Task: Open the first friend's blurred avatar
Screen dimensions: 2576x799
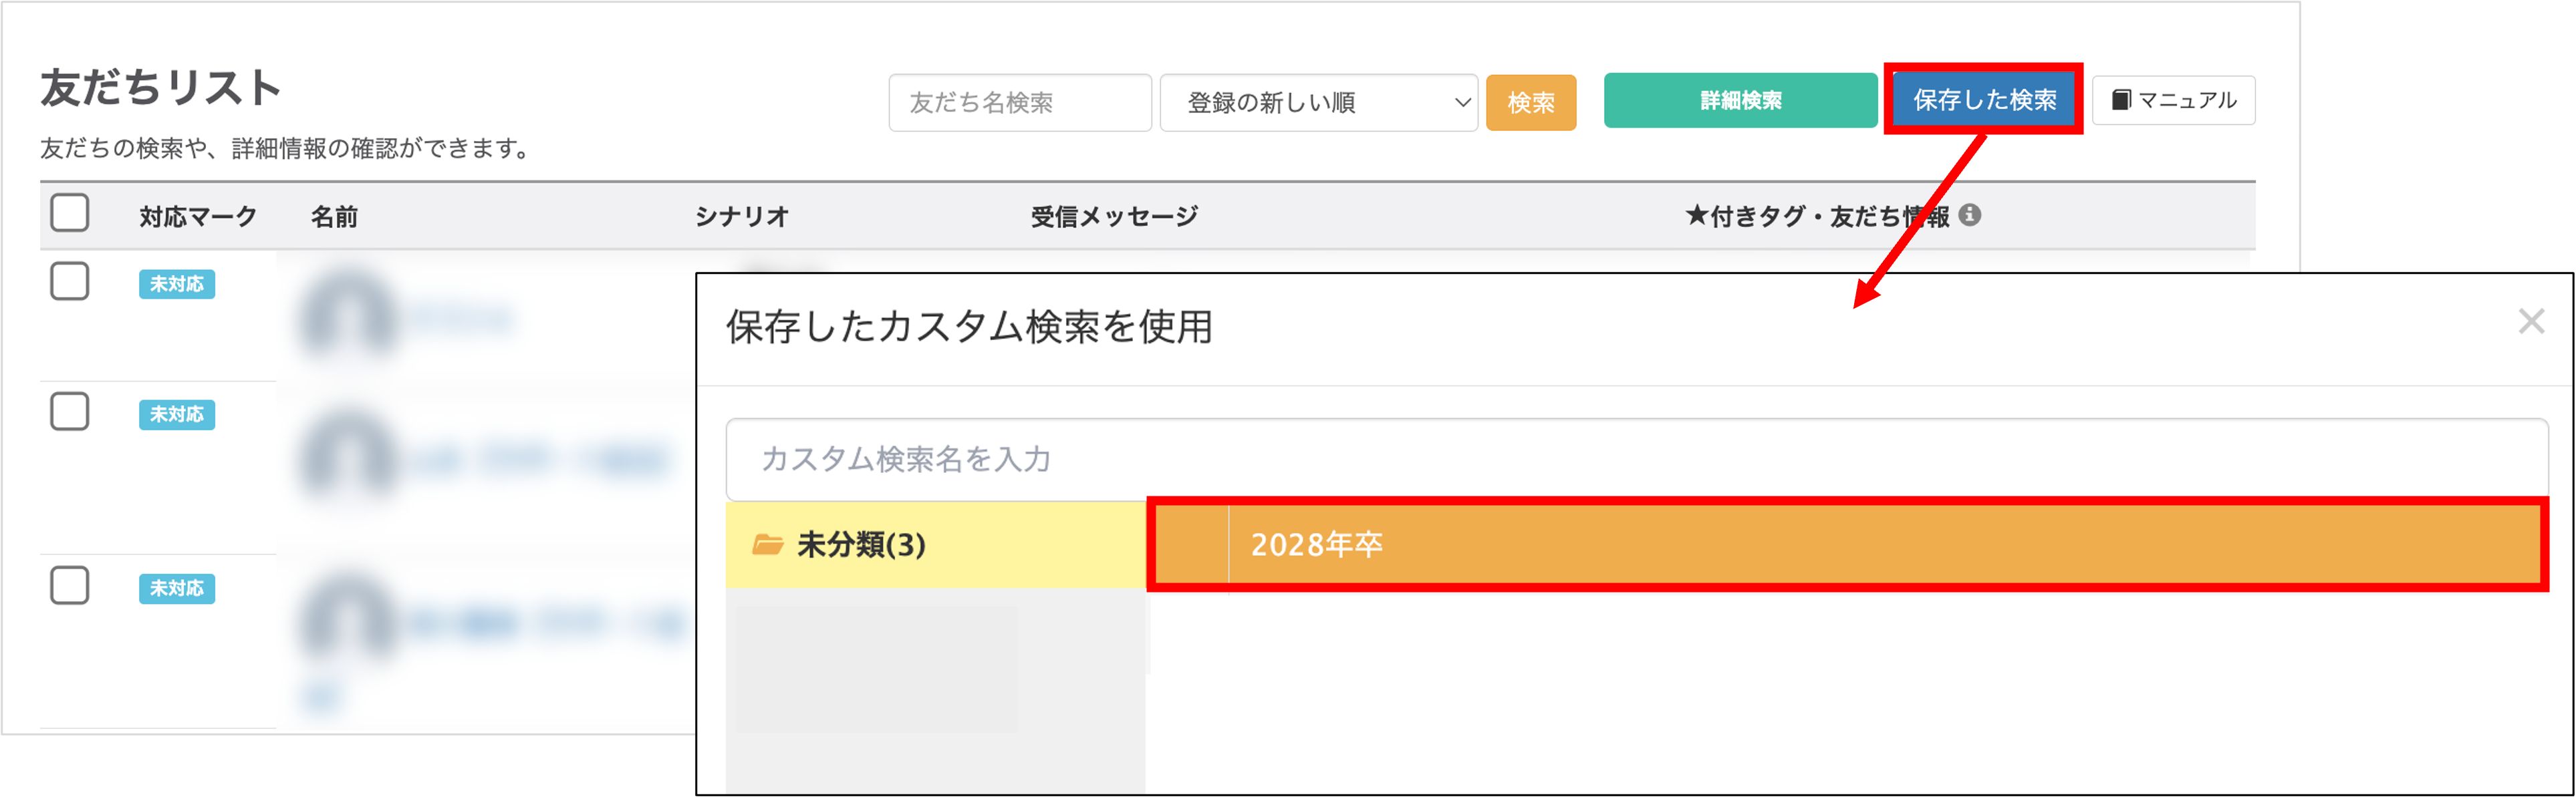Action: pos(348,312)
